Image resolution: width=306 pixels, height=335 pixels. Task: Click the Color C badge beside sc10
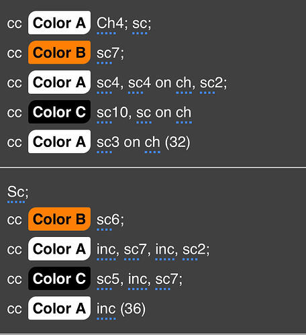(x=59, y=111)
